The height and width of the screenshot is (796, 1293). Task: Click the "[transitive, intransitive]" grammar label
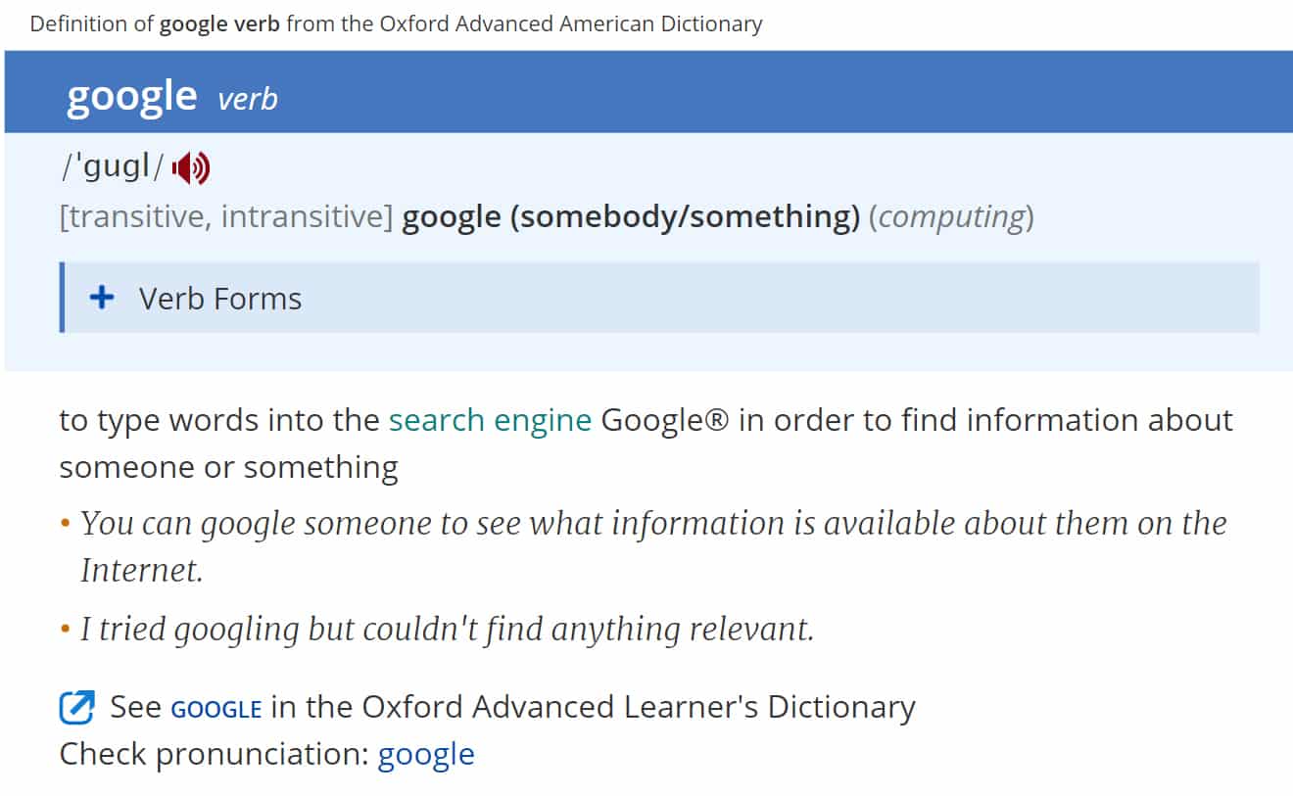point(225,216)
